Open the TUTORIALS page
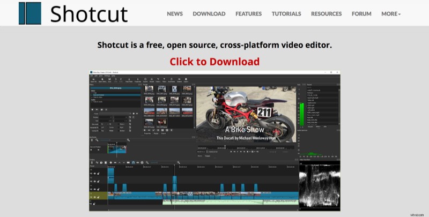 [x=286, y=14]
